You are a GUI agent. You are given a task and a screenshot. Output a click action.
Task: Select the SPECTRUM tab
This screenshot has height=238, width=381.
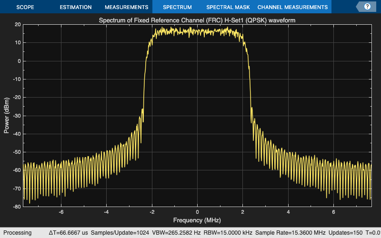[x=177, y=7]
